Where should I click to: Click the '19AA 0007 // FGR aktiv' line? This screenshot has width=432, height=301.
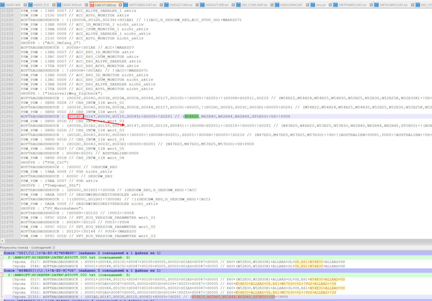(59, 181)
